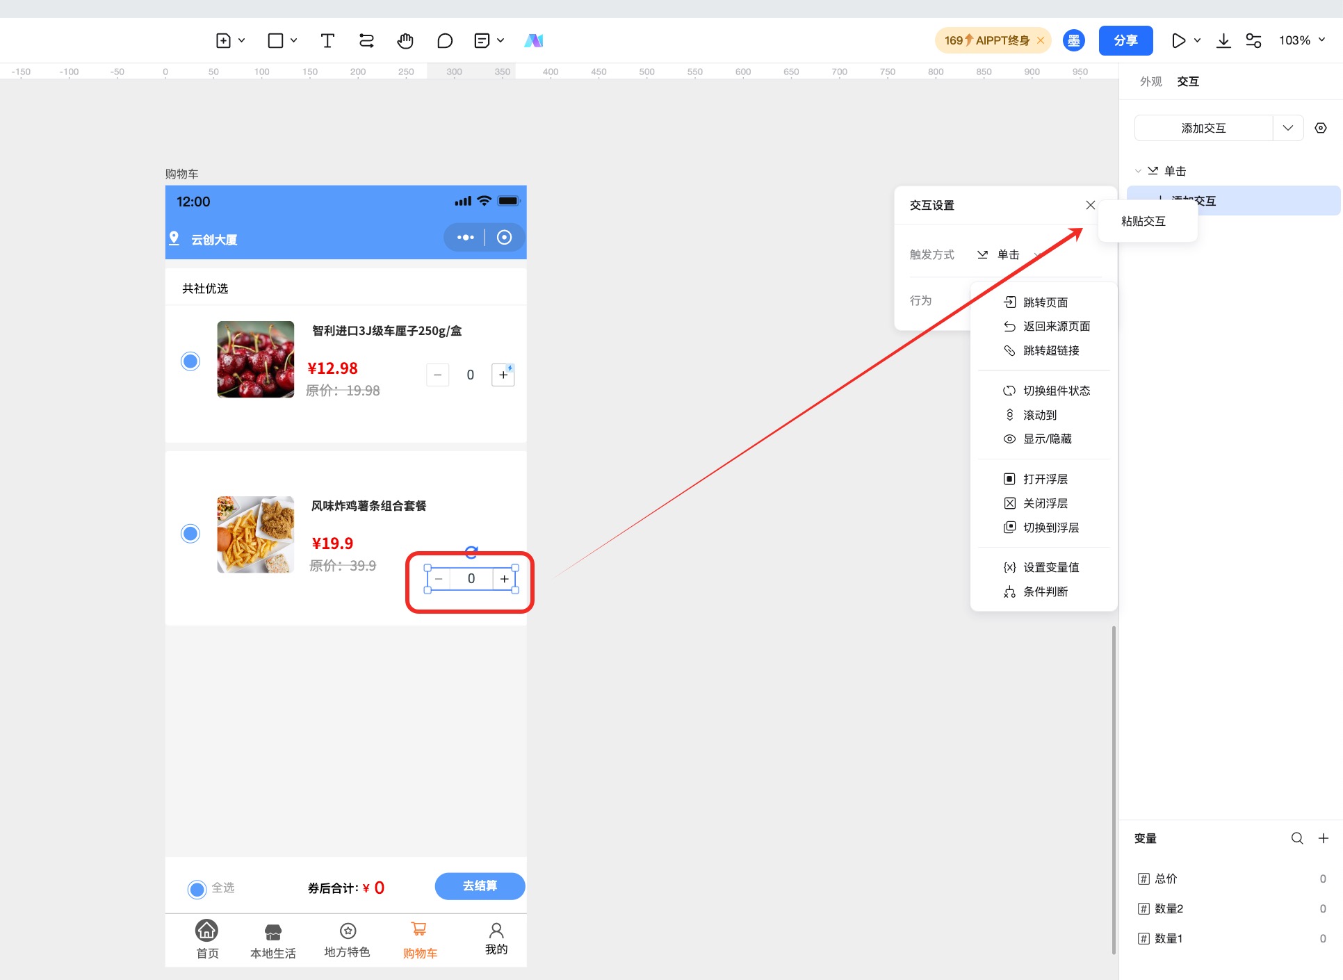Select the 数量1 variable row
Viewport: 1343px width, 980px height.
[x=1231, y=938]
